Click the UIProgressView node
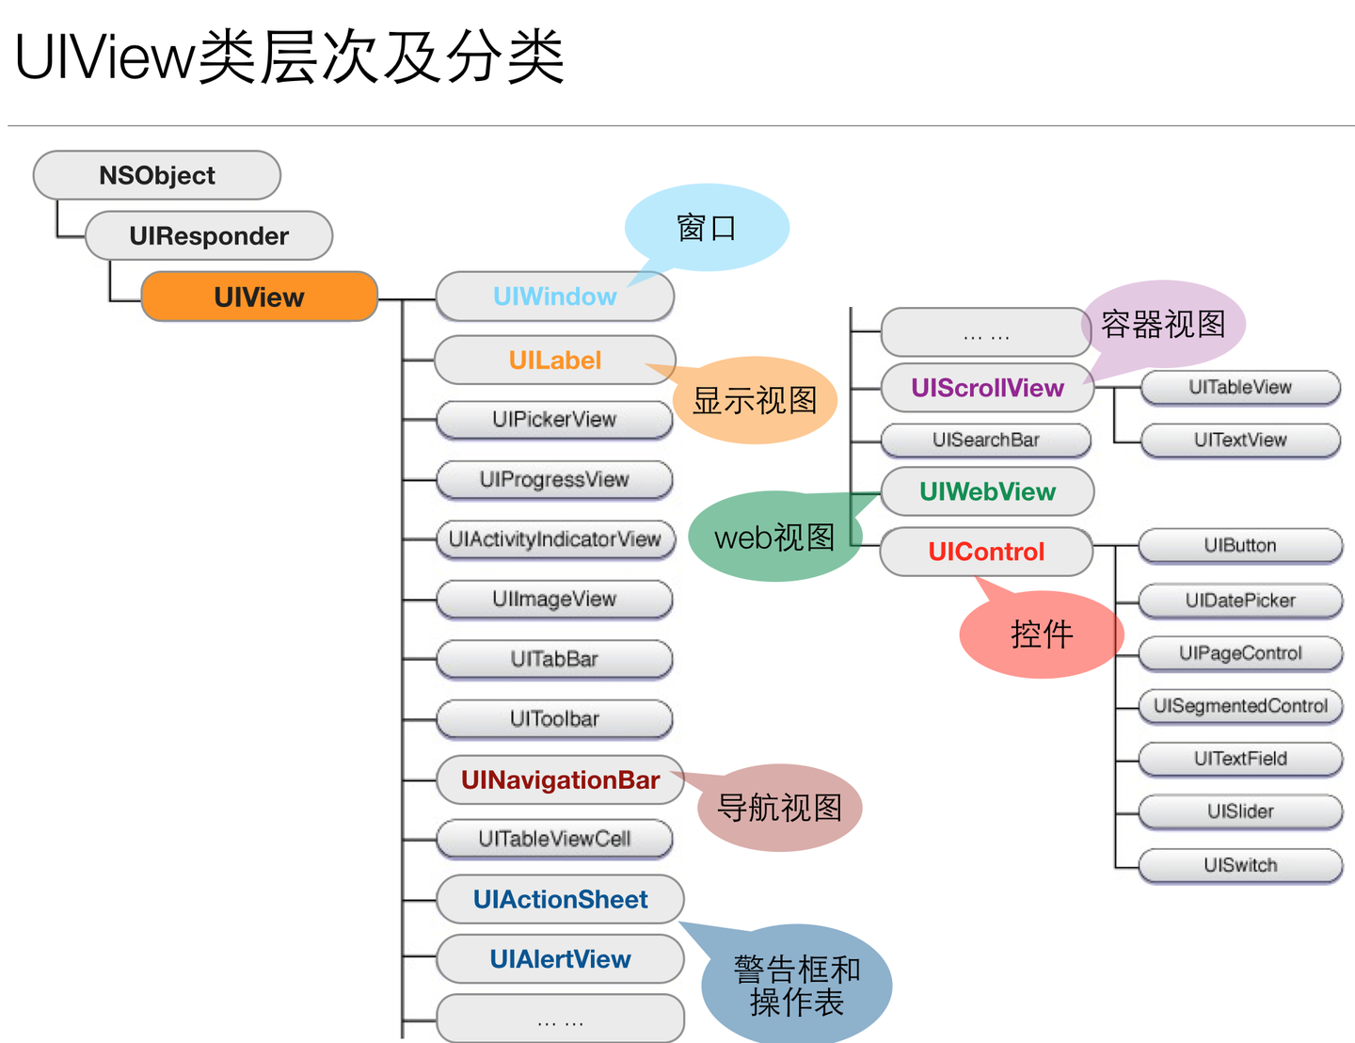The width and height of the screenshot is (1355, 1043). (554, 480)
